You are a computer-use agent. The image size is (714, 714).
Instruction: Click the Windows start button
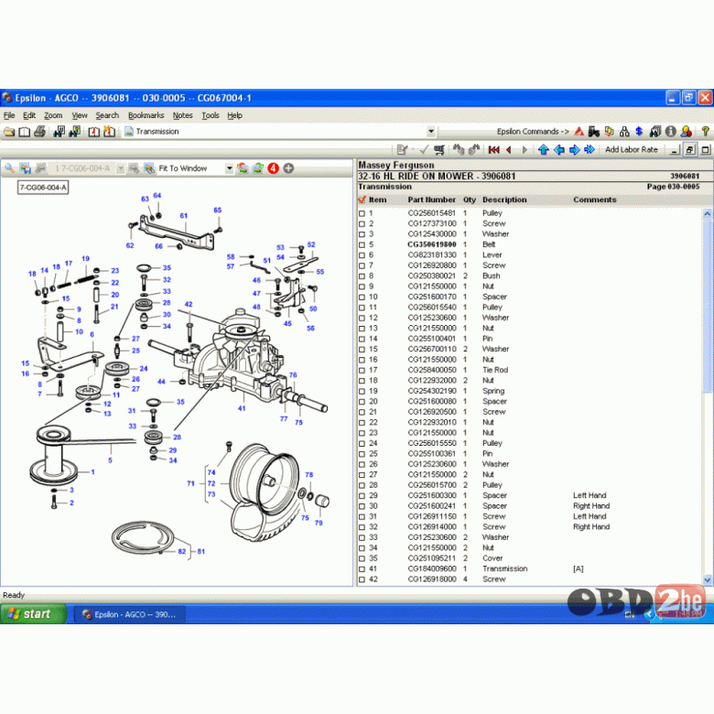pos(34,614)
